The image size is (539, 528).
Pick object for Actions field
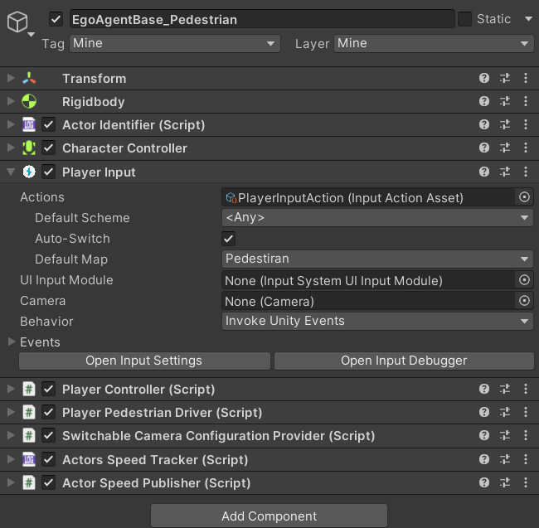click(x=524, y=197)
